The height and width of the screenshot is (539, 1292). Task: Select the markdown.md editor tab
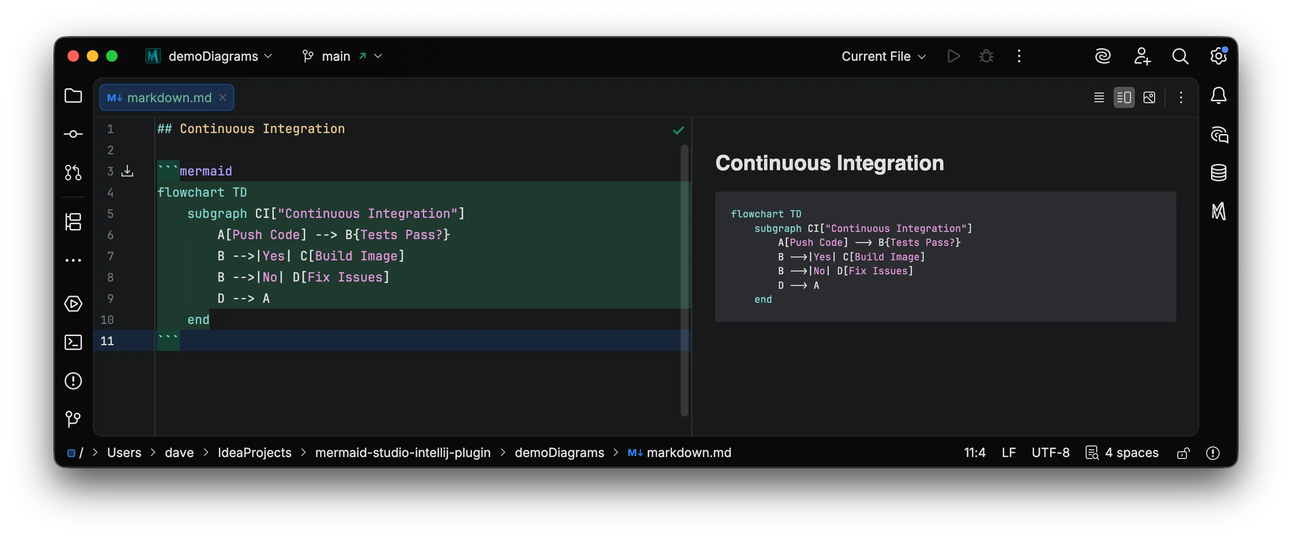point(165,97)
